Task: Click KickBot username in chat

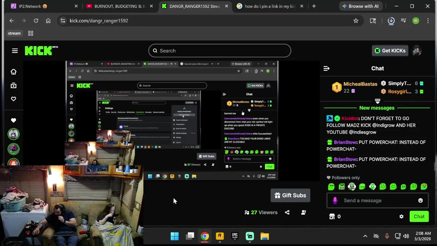Action: tap(350, 118)
